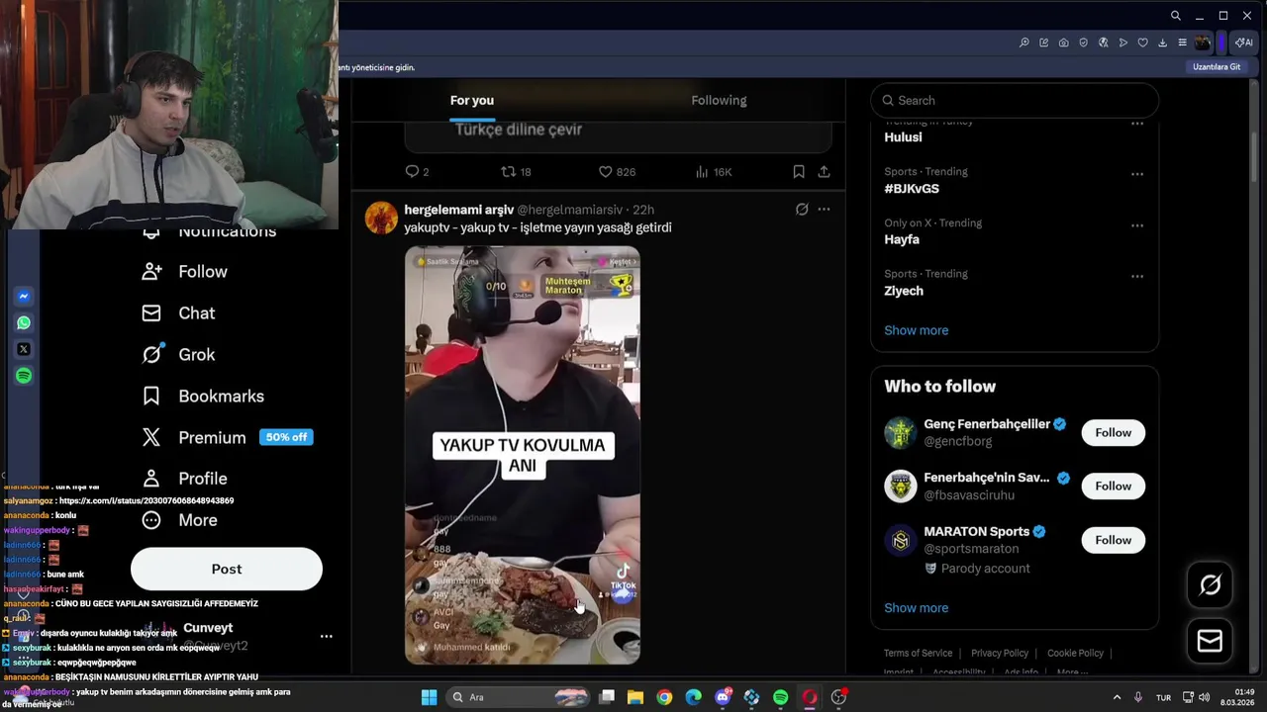Reply to the tweet with 2 comments
1267x712 pixels.
(417, 171)
